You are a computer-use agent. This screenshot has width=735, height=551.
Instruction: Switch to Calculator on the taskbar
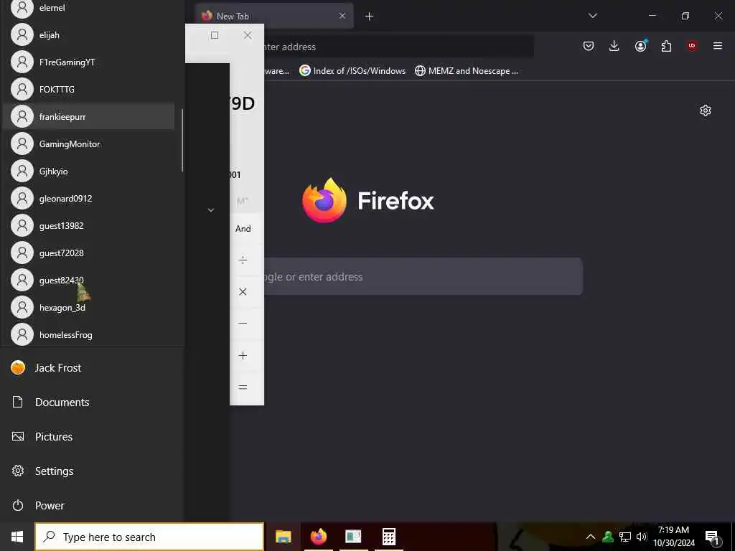(389, 537)
